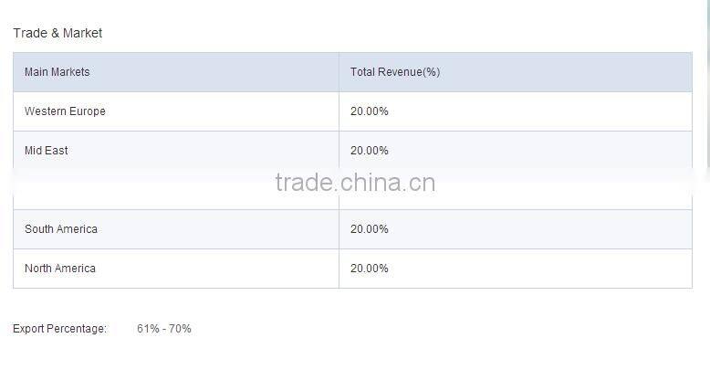This screenshot has height=380, width=710.
Task: Select the Mid East market cell
Action: coord(47,151)
